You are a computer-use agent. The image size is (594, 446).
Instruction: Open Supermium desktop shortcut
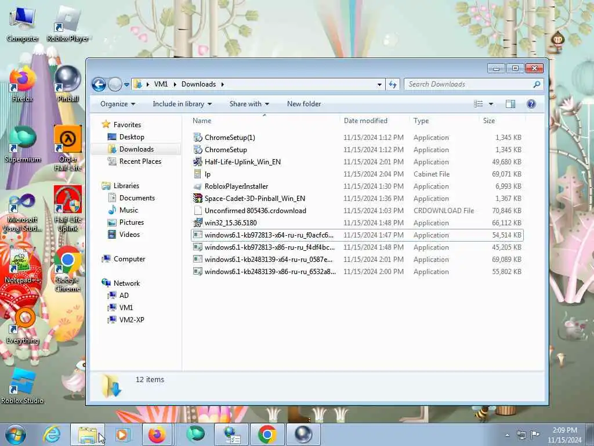click(23, 145)
